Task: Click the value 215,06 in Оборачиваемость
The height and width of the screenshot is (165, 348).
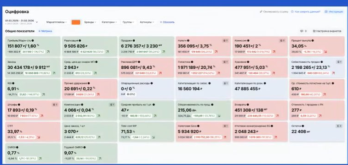Action: coord(185,110)
